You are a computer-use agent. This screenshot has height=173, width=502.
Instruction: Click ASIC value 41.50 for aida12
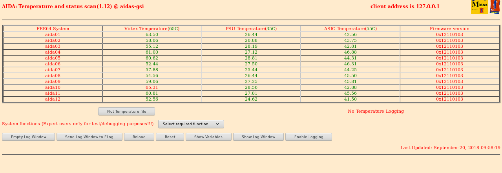(x=350, y=99)
